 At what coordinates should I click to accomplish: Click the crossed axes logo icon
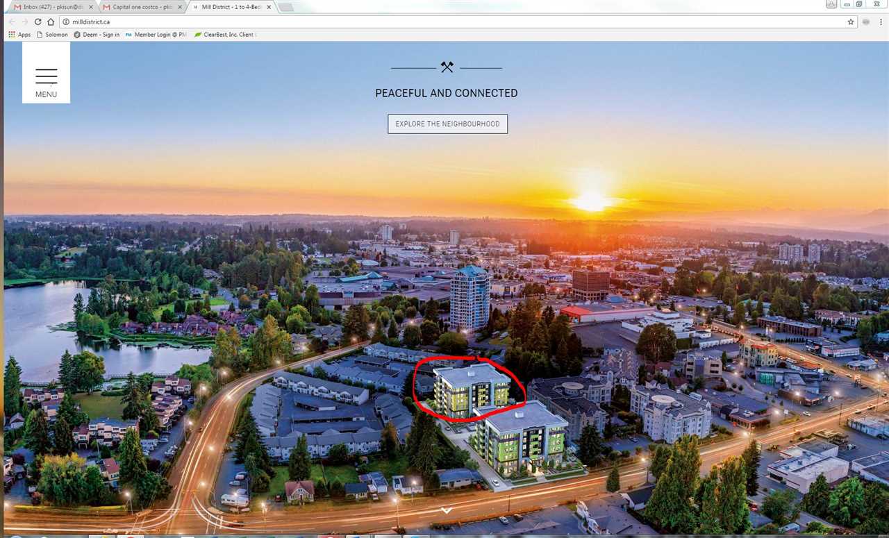pos(447,67)
